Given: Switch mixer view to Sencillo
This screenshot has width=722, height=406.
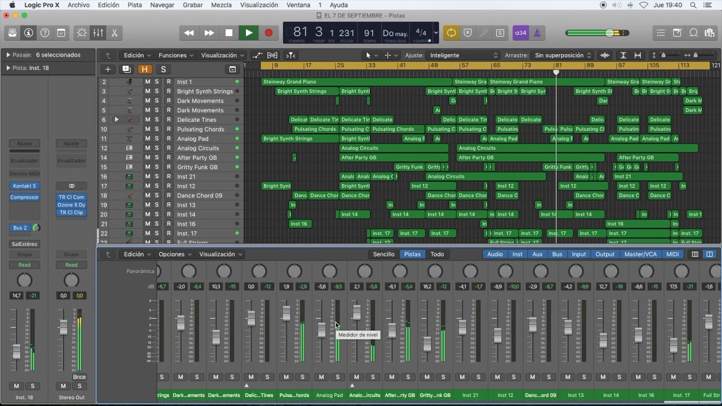Looking at the screenshot, I should point(384,254).
